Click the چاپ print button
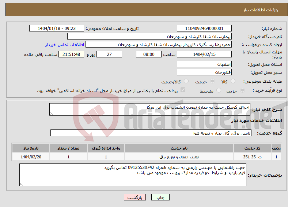The width and height of the screenshot is (288, 207). pos(160,197)
